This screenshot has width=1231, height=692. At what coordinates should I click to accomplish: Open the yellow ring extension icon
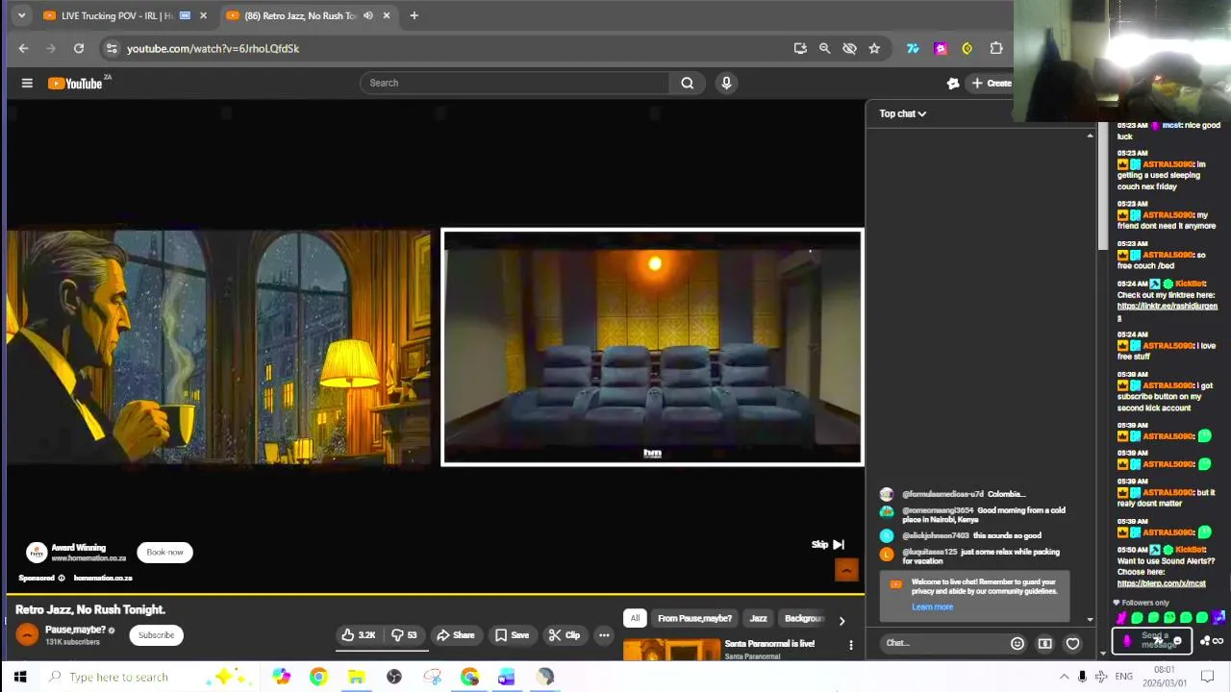click(967, 48)
